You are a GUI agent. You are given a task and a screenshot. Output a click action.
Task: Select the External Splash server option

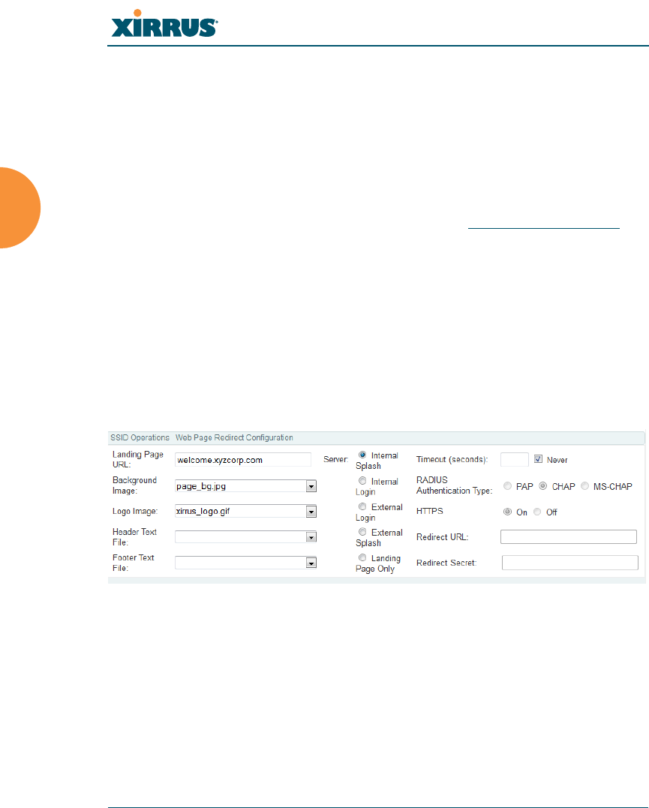[362, 532]
